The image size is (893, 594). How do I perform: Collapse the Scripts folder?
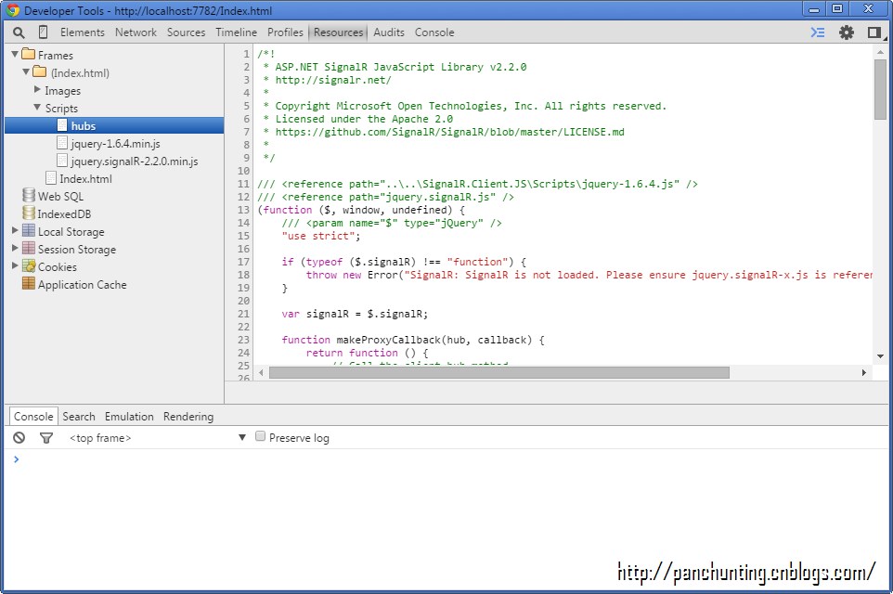[x=37, y=107]
